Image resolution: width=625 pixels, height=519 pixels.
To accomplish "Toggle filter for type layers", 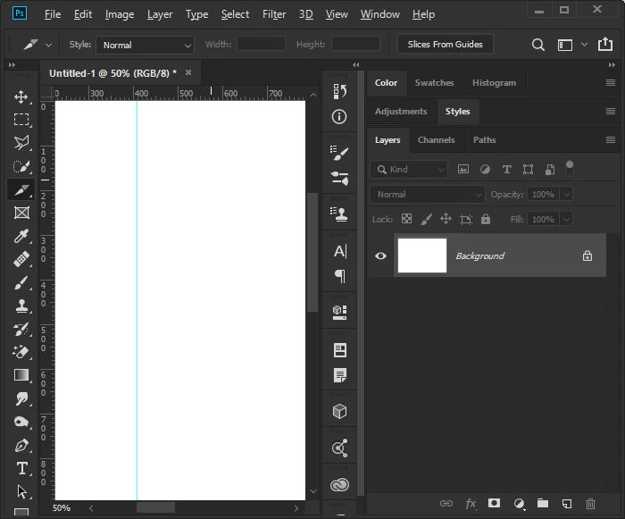I will pos(506,170).
